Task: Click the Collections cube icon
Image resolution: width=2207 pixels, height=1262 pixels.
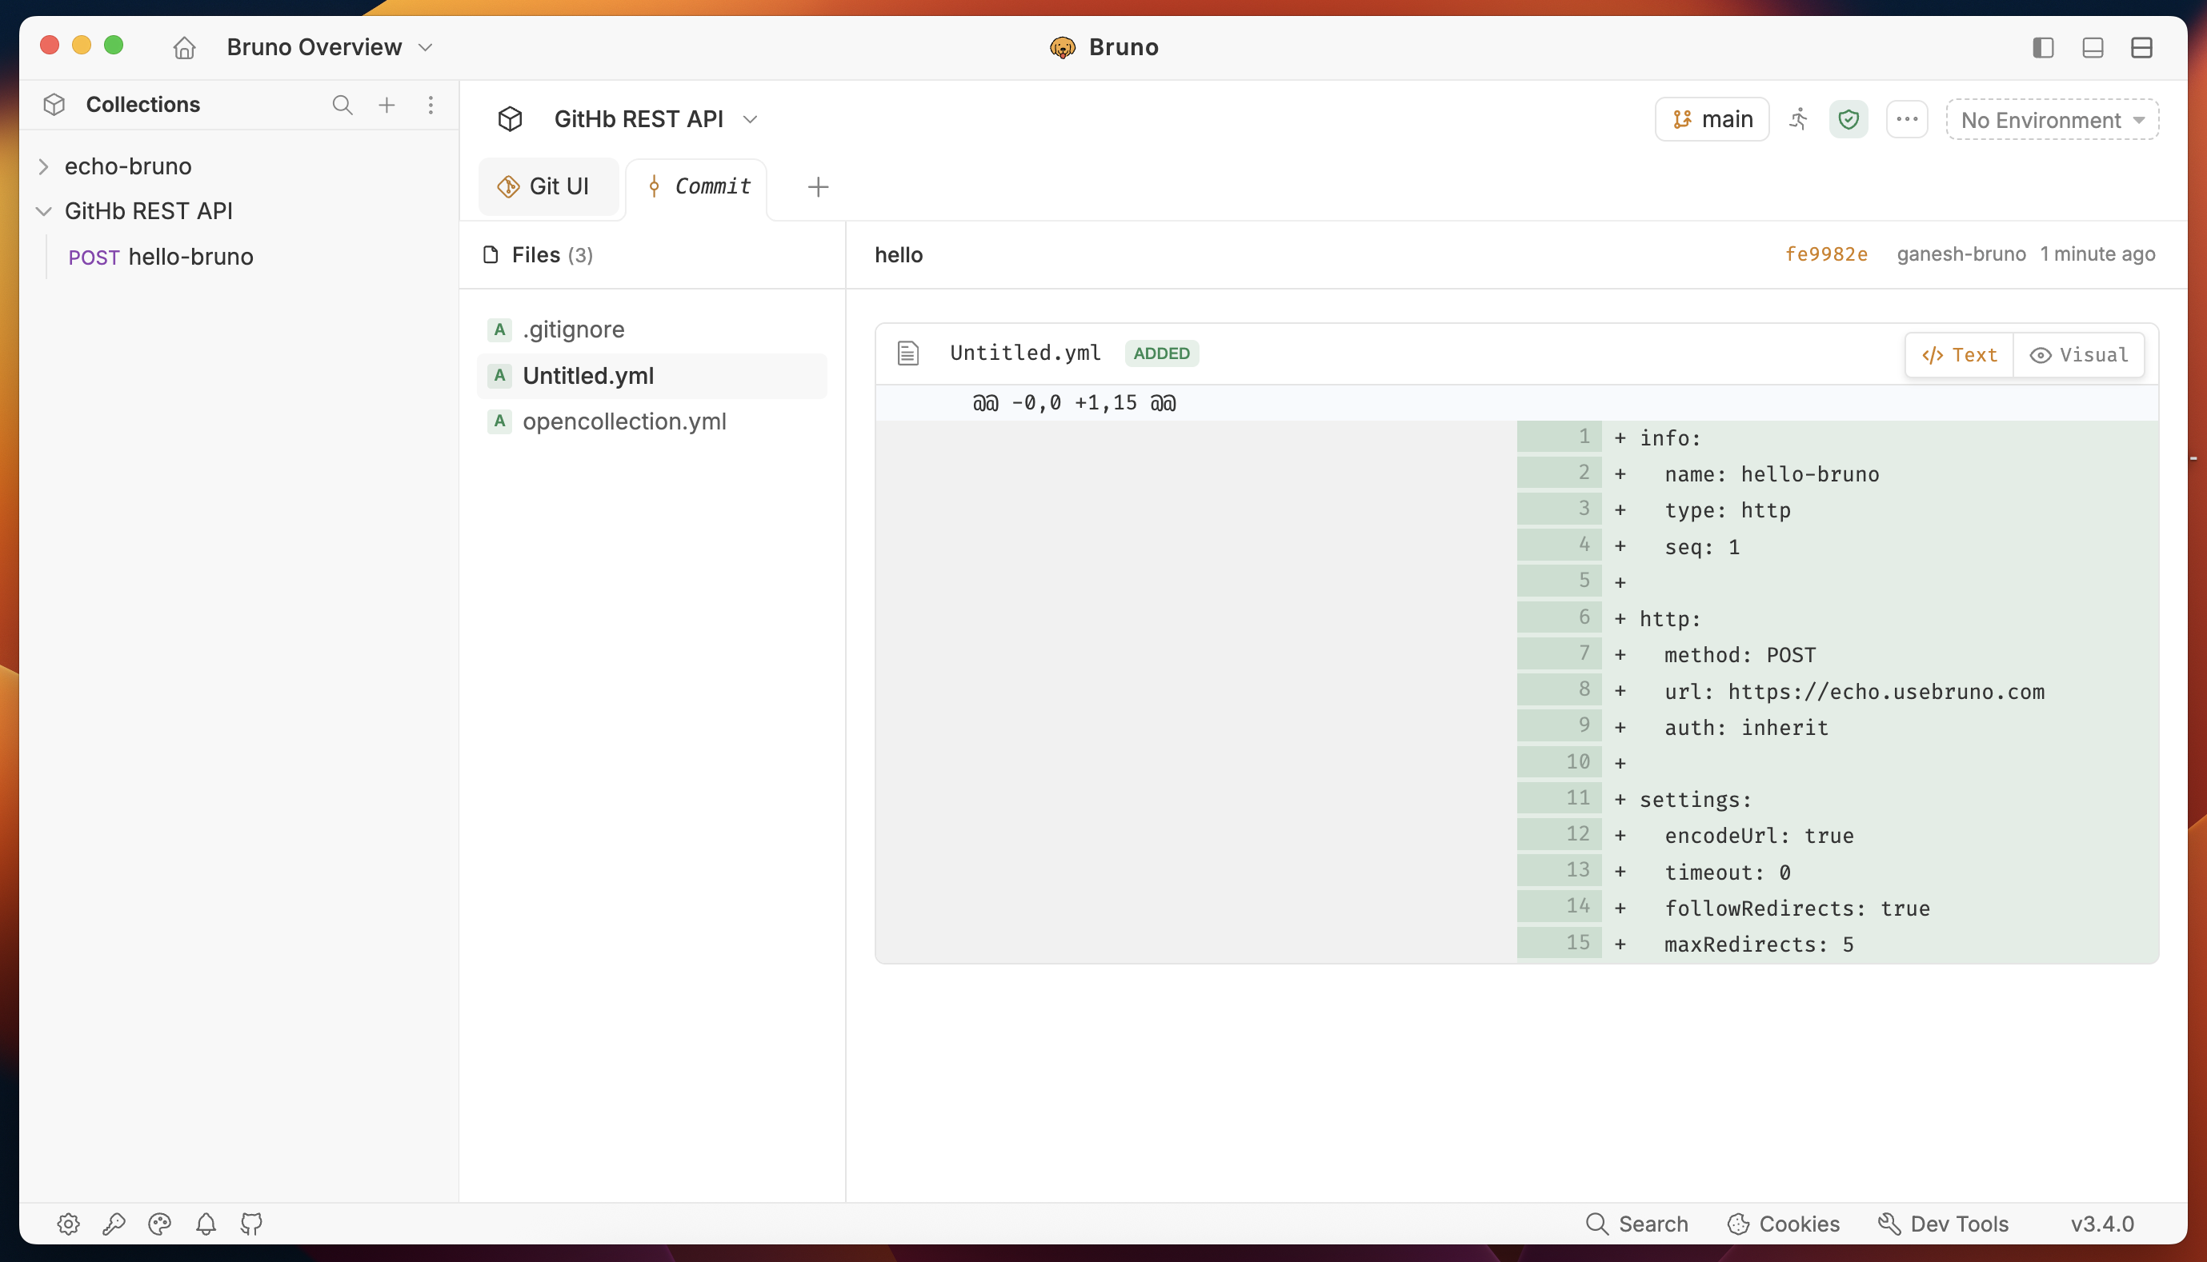Action: pyautogui.click(x=54, y=104)
